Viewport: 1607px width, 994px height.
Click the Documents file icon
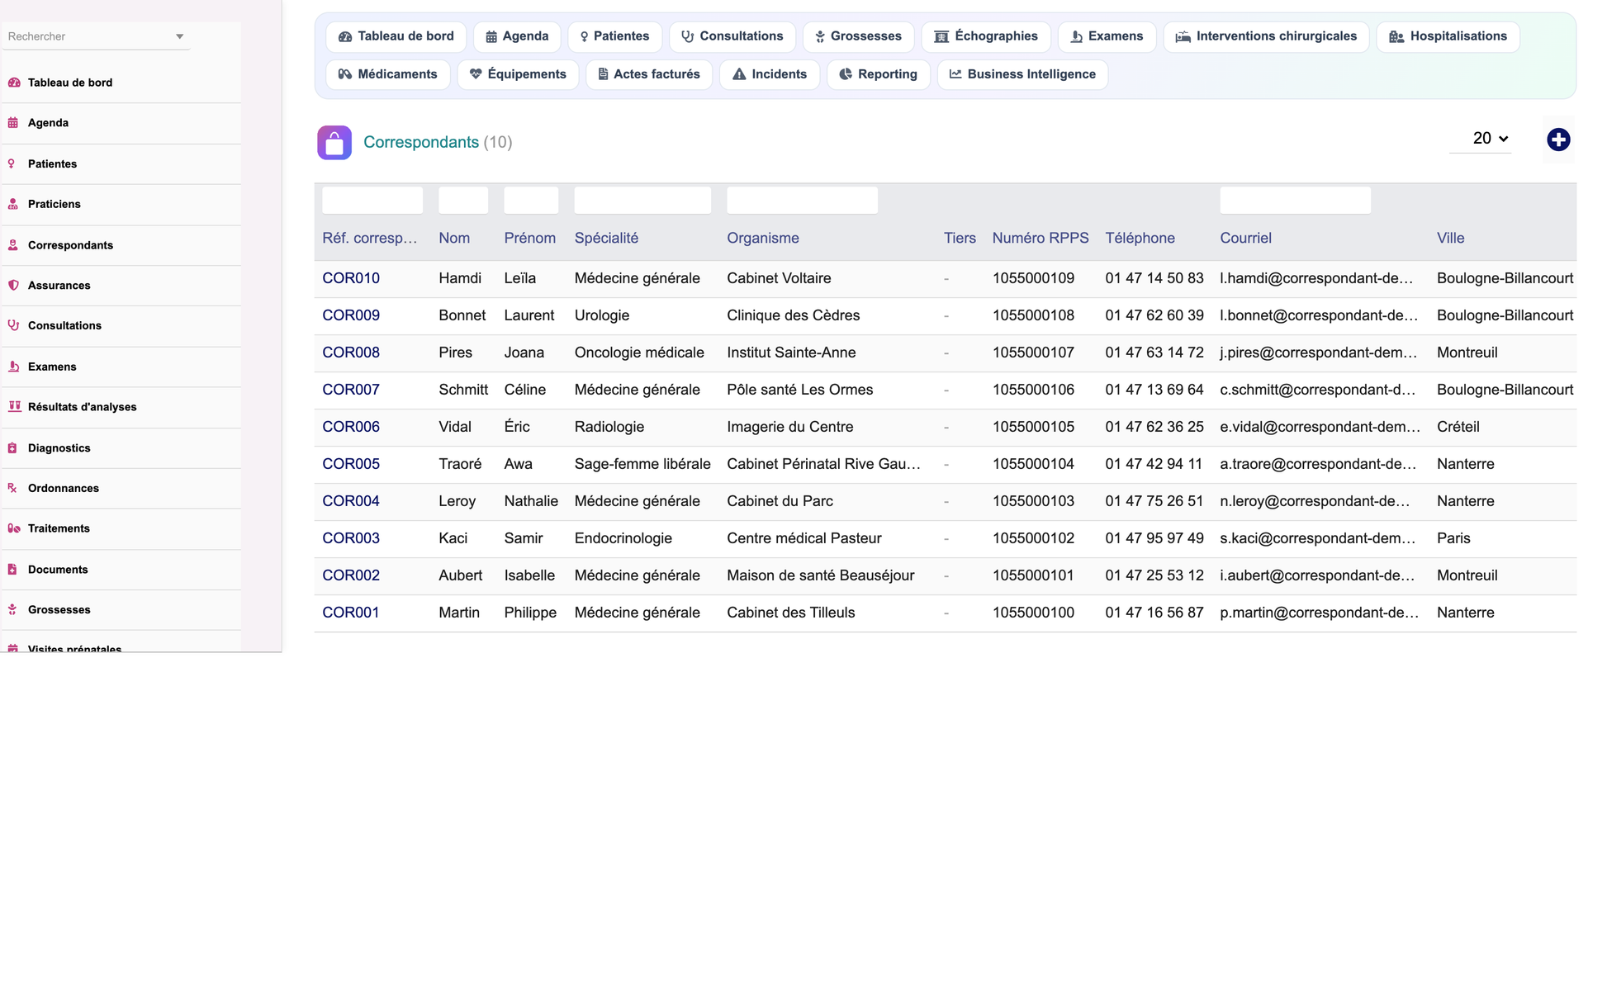[12, 570]
